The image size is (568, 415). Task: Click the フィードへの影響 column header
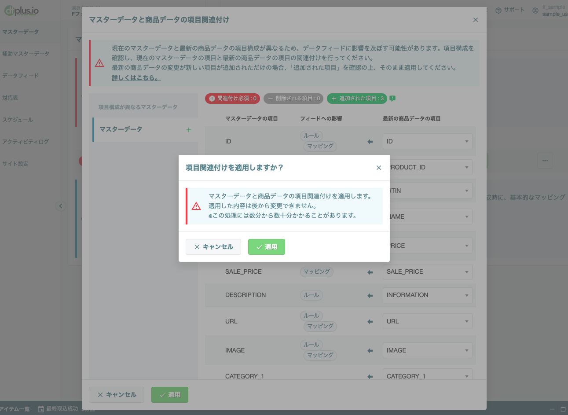point(321,118)
